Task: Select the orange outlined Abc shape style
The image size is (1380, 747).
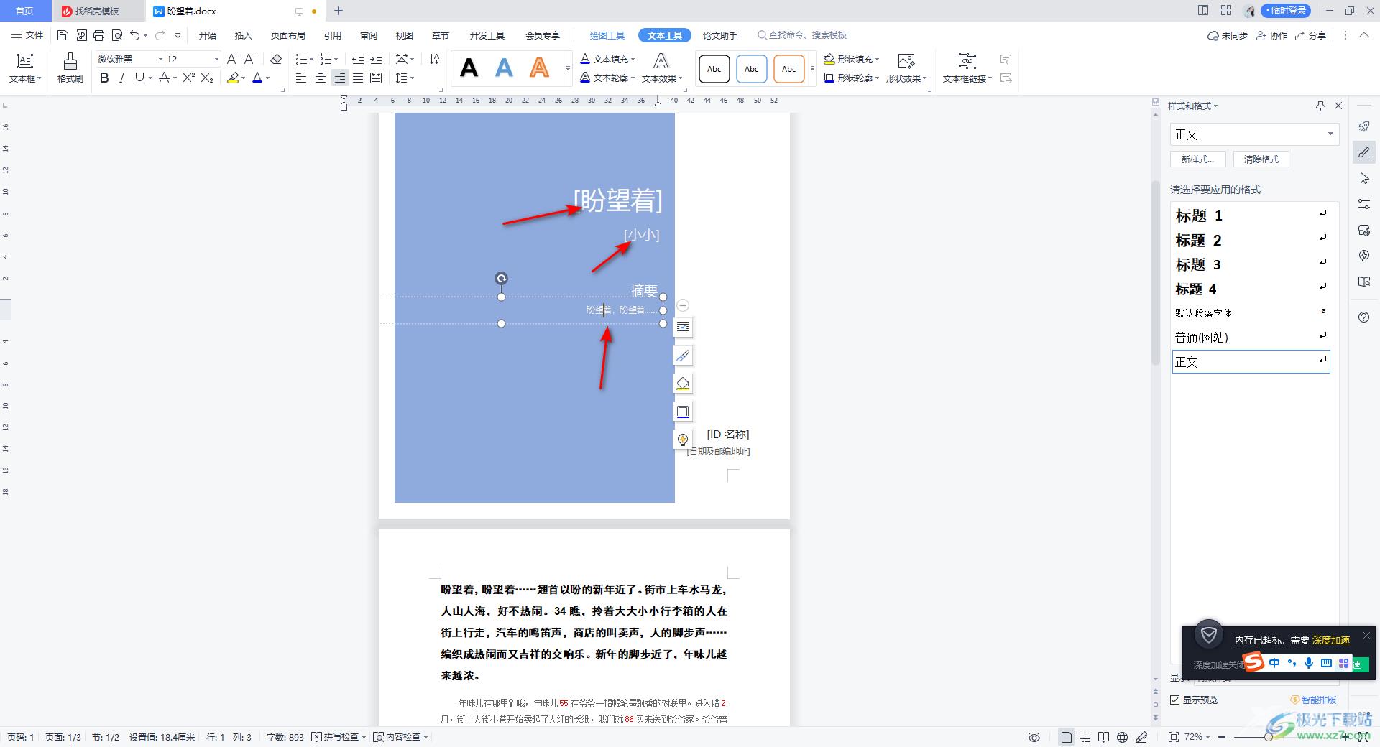Action: [788, 69]
